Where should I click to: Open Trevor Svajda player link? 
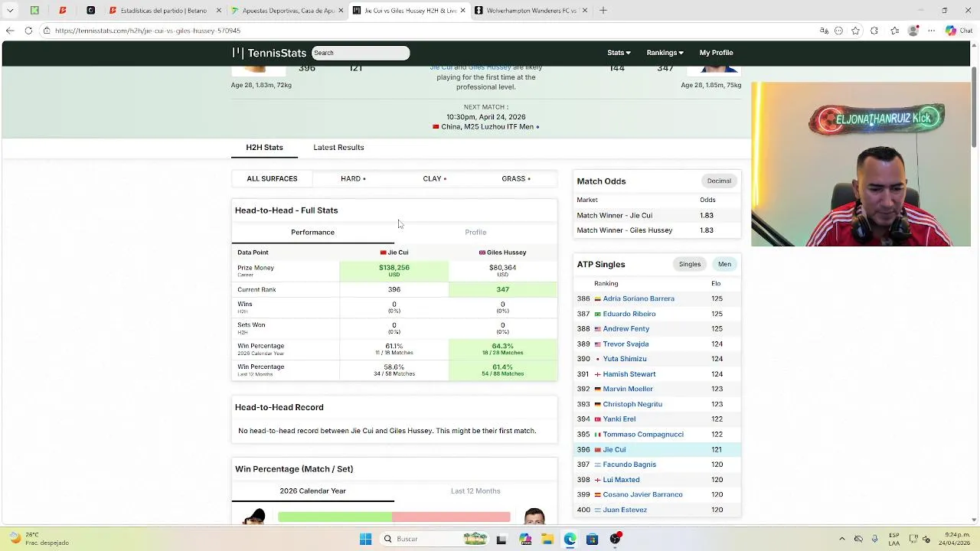click(x=626, y=344)
